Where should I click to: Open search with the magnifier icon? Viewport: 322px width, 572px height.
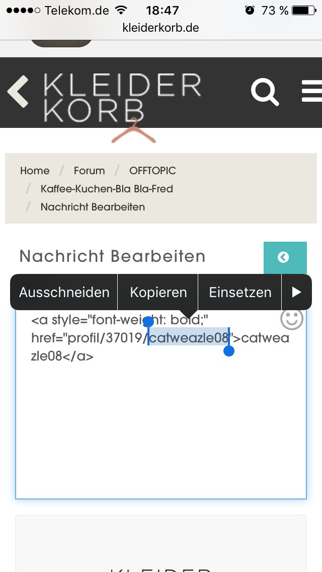265,92
